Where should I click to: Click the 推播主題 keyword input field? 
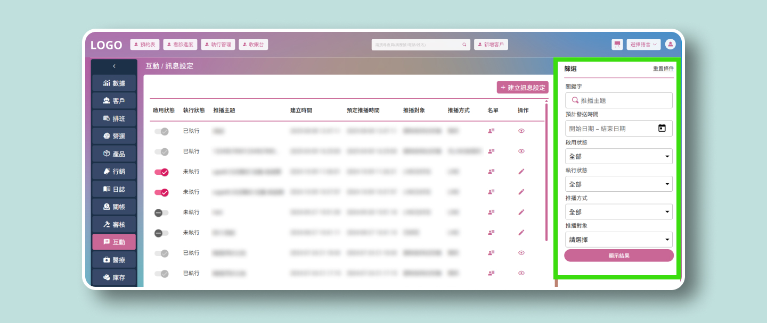623,100
